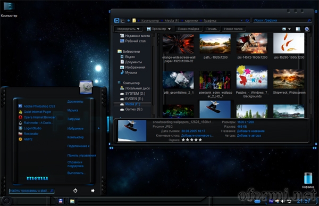Click the clock showing 21:57
319x206 pixels.
click(304, 201)
